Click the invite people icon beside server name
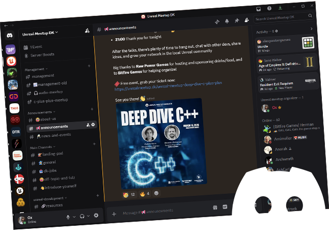This screenshot has height=237, width=329. point(87,31)
